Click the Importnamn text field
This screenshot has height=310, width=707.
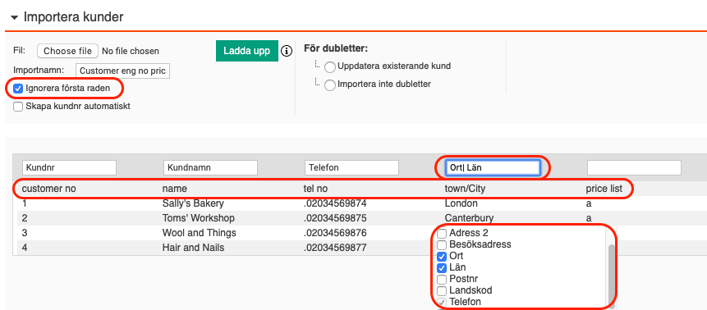coord(123,71)
